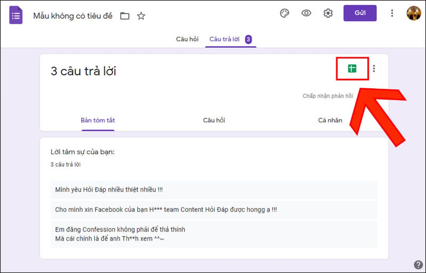The height and width of the screenshot is (273, 426).
Task: Open your Google account avatar
Action: [414, 13]
